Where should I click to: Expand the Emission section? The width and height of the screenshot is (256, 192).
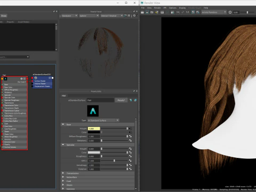click(63, 189)
